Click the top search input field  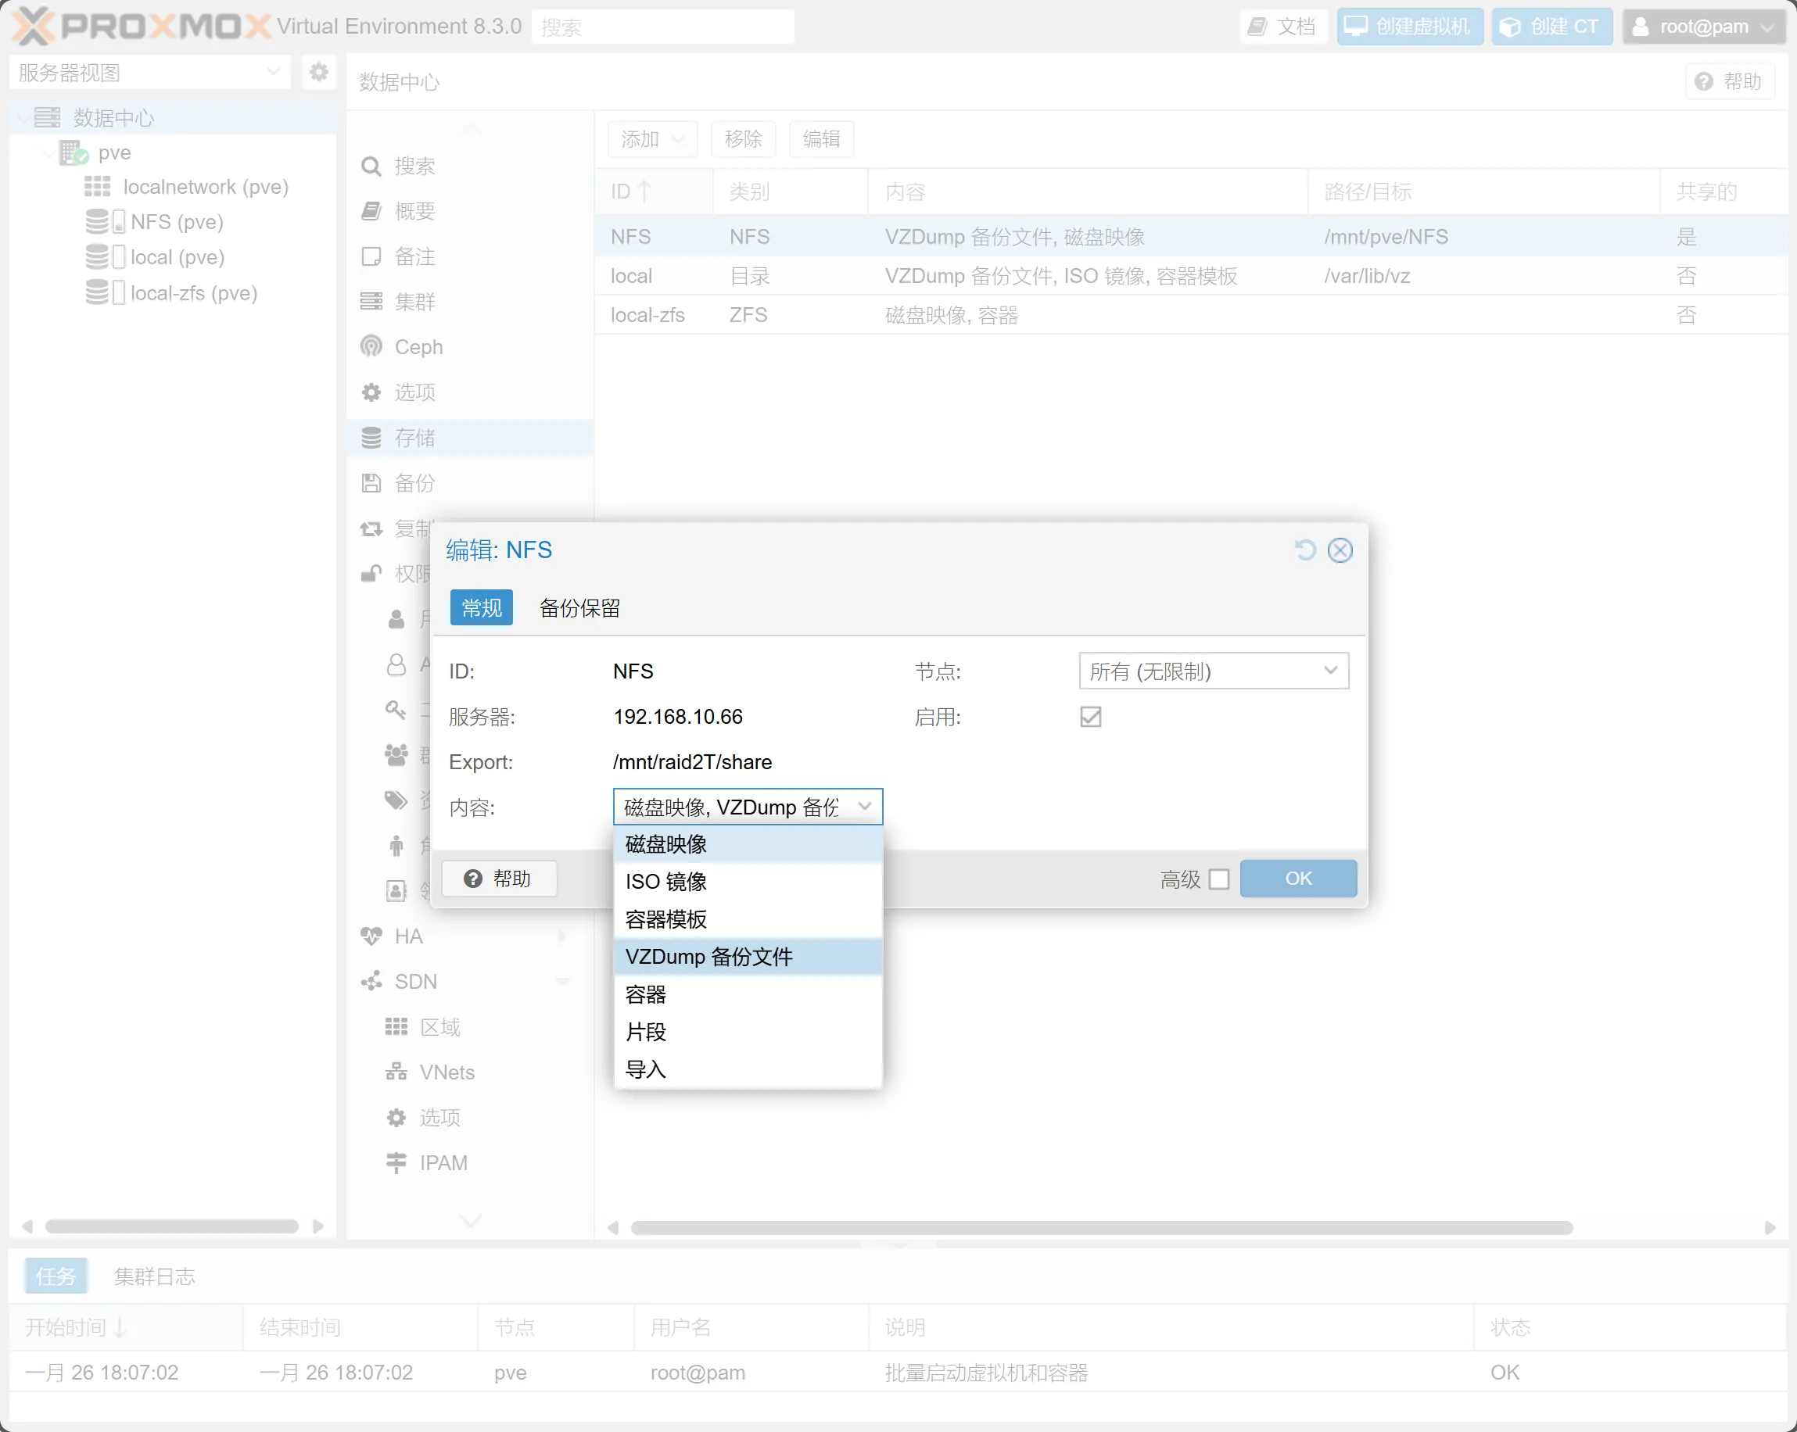pos(662,27)
